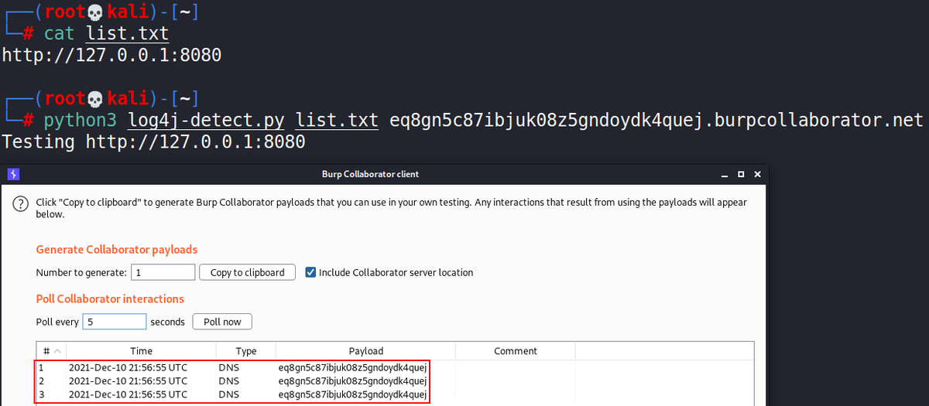This screenshot has width=929, height=406.
Task: Focus the Poll every seconds field
Action: (115, 322)
